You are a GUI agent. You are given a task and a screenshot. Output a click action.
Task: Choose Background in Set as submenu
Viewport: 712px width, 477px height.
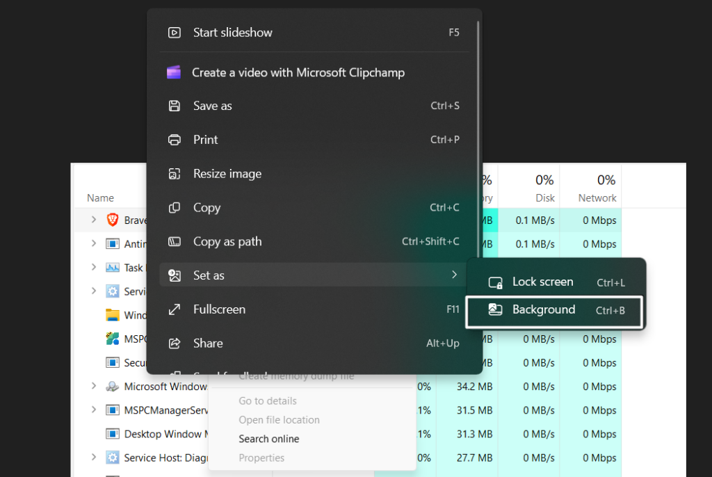[x=543, y=310]
